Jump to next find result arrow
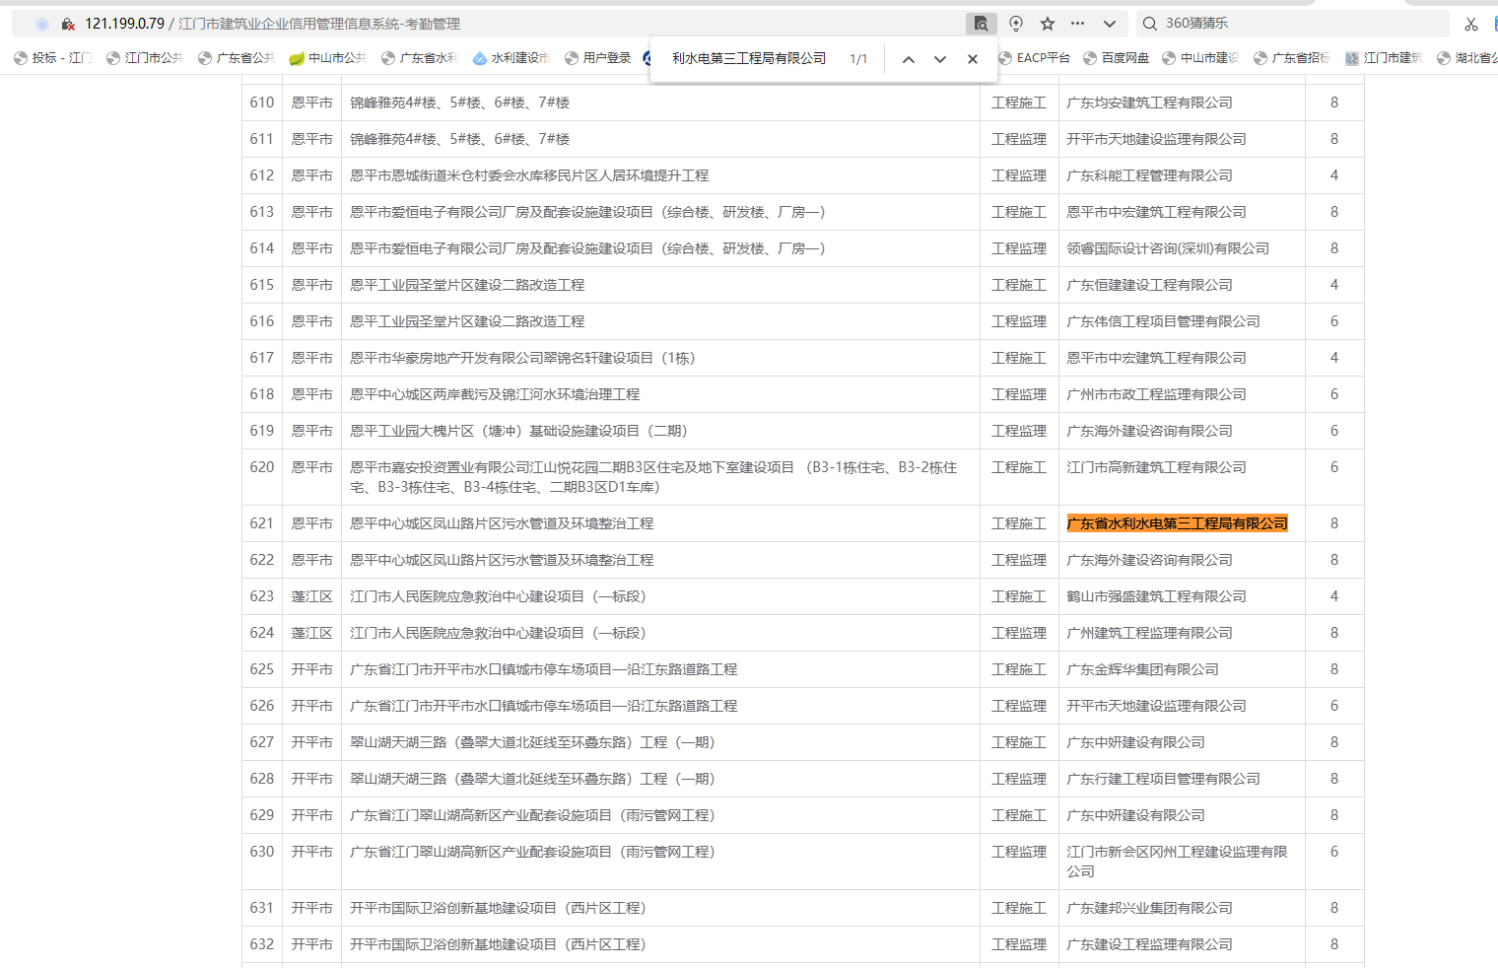 point(939,59)
